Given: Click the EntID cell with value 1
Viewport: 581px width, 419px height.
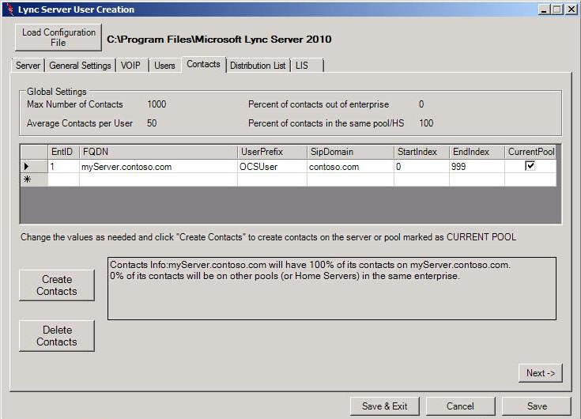Looking at the screenshot, I should tap(63, 167).
